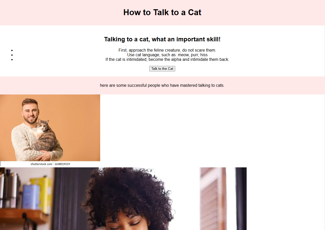
Task: Click the shutterstock image ID 1638019519
Action: pyautogui.click(x=62, y=164)
